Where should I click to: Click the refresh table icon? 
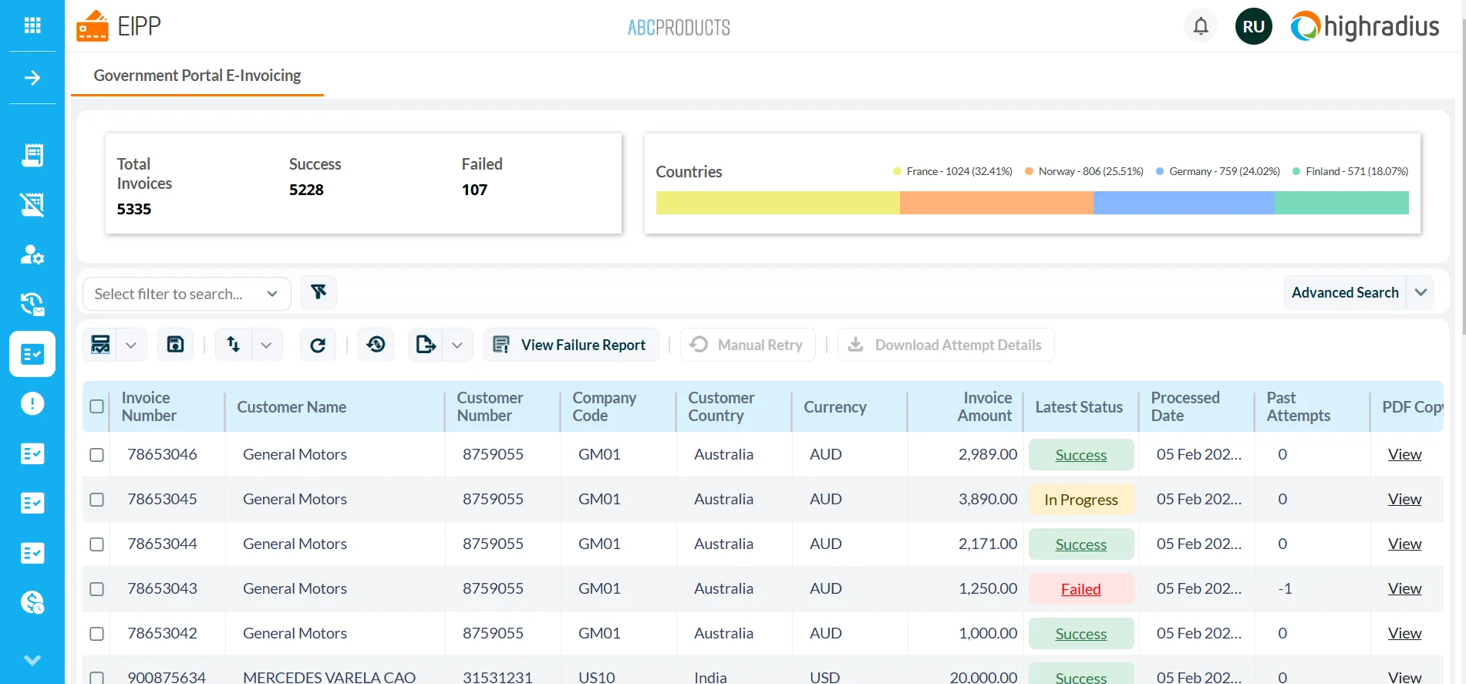(x=318, y=345)
